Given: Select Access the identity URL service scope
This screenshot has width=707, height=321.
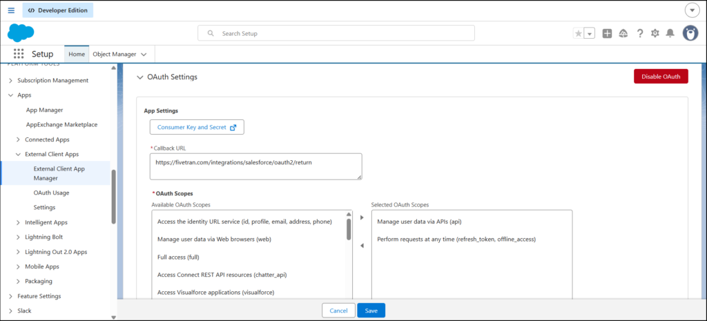Looking at the screenshot, I should (x=245, y=222).
